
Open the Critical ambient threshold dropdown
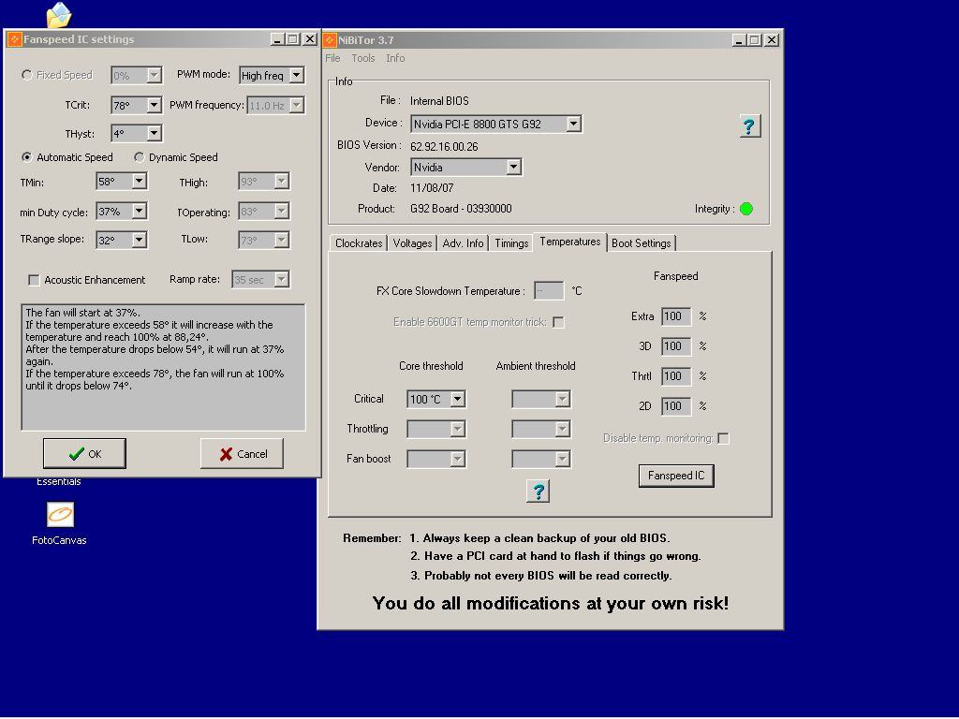coord(562,399)
